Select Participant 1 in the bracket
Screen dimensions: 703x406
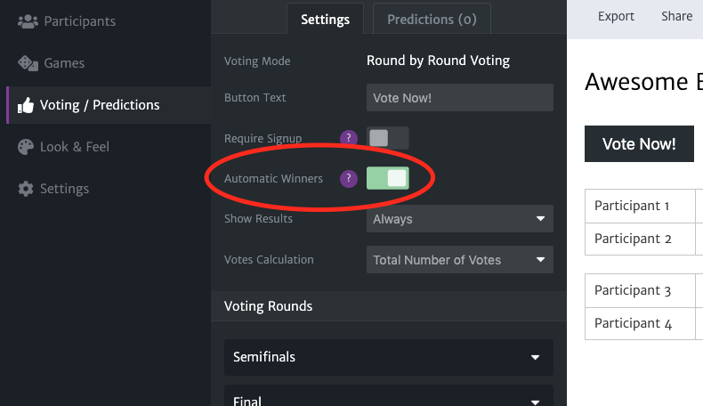pos(640,206)
